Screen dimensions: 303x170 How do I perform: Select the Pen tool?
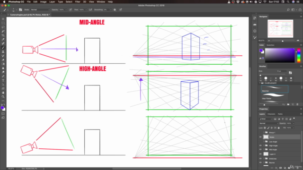pyautogui.click(x=3, y=76)
